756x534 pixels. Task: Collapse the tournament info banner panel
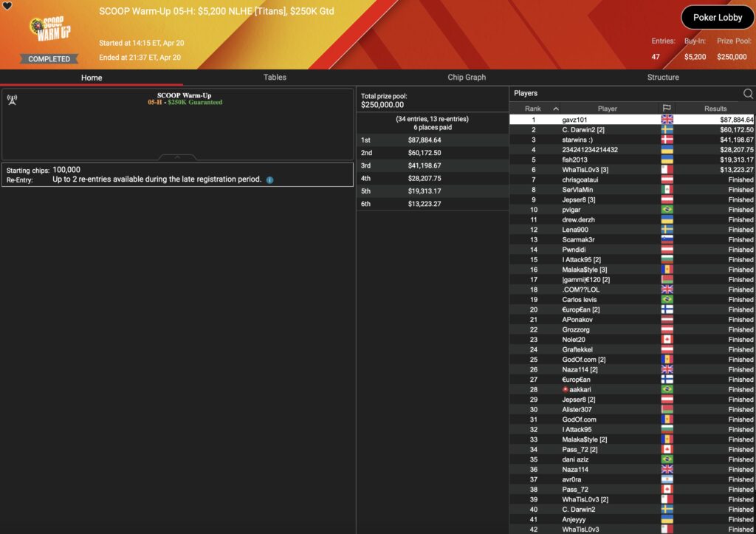[177, 157]
